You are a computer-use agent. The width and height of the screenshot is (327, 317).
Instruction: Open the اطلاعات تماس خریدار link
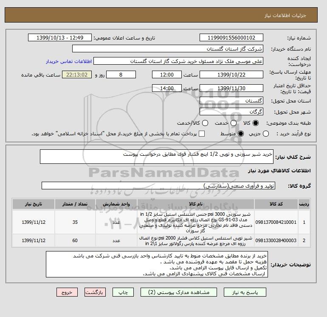(x=69, y=61)
